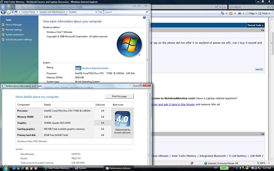Go back in the System window
Image resolution: width=274 pixels, height=171 pixels.
(3, 12)
